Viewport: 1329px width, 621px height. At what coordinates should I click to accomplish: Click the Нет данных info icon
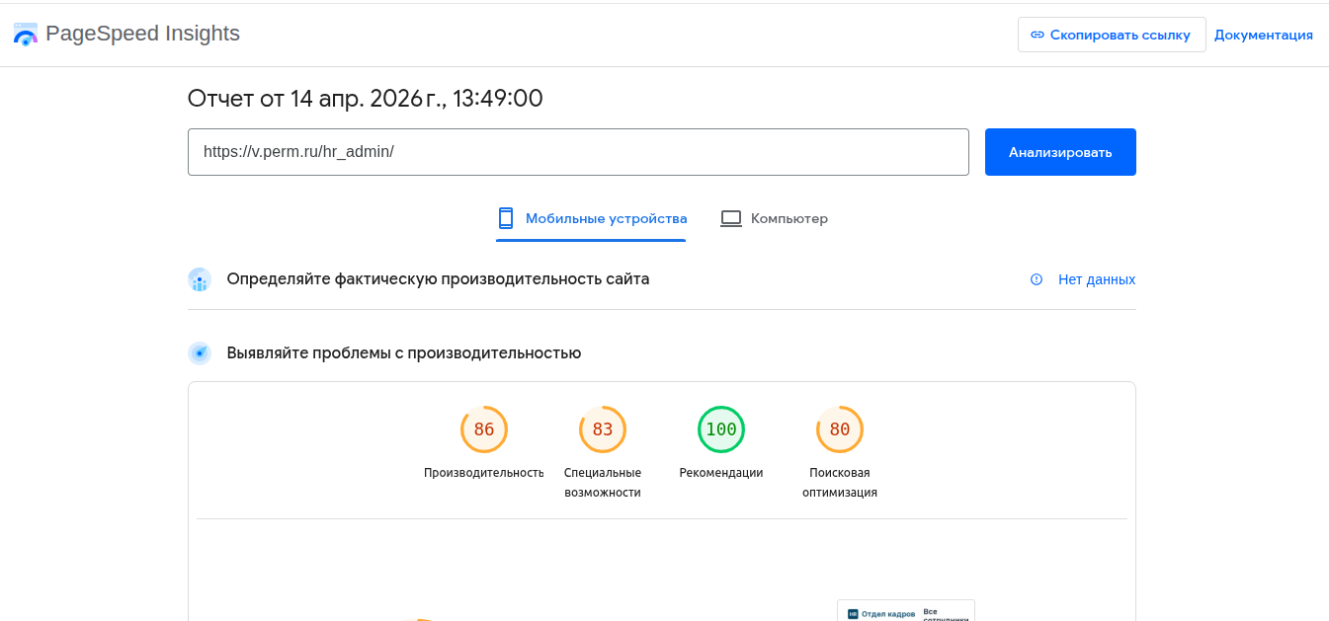tap(1037, 279)
